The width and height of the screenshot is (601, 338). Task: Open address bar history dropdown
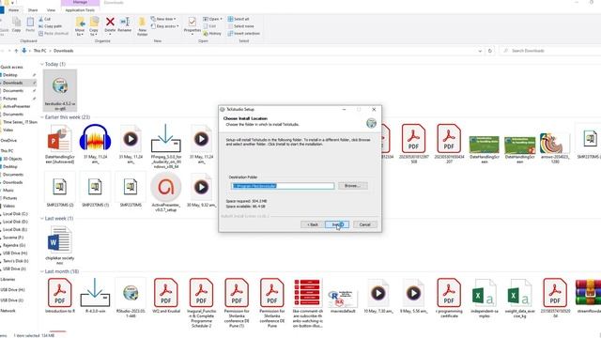coord(480,51)
